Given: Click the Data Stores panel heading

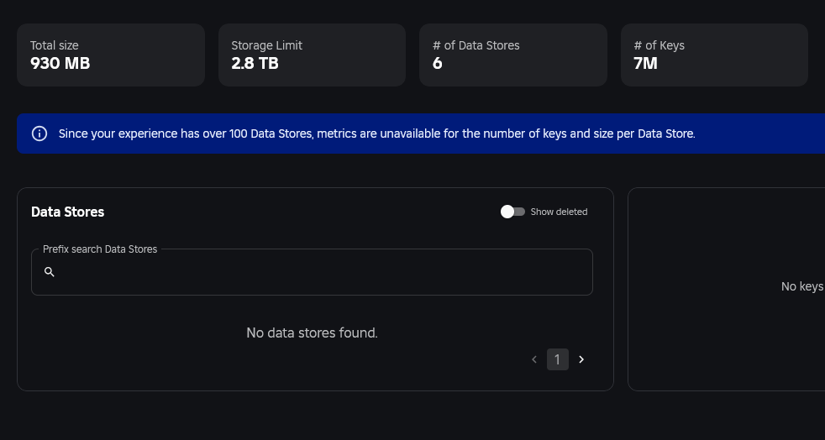Looking at the screenshot, I should point(68,212).
